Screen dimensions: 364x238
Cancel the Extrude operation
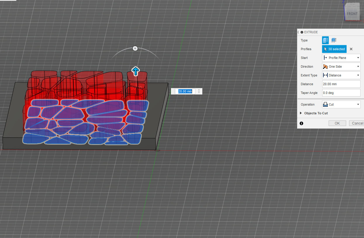pos(357,123)
